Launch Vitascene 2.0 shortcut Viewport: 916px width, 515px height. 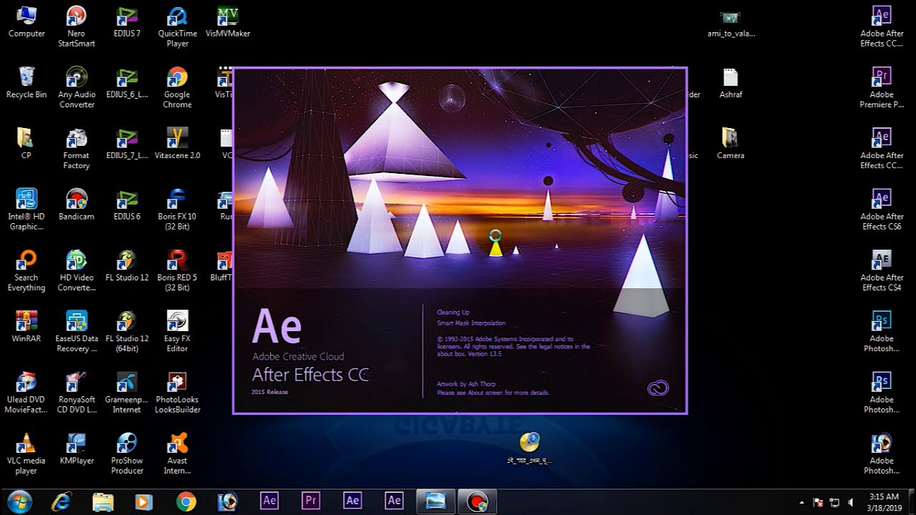(x=177, y=144)
